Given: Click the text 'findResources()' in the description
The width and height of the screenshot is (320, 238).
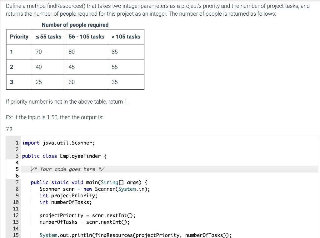Looking at the screenshot, I should 66,6.
